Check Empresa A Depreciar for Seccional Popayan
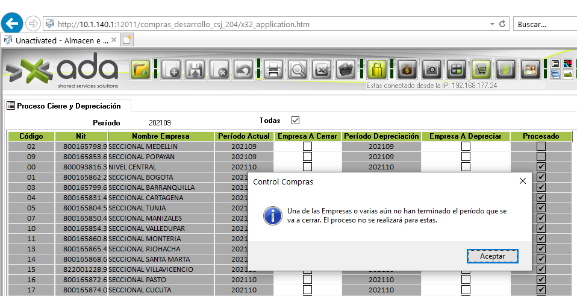The width and height of the screenshot is (577, 296). 466,157
